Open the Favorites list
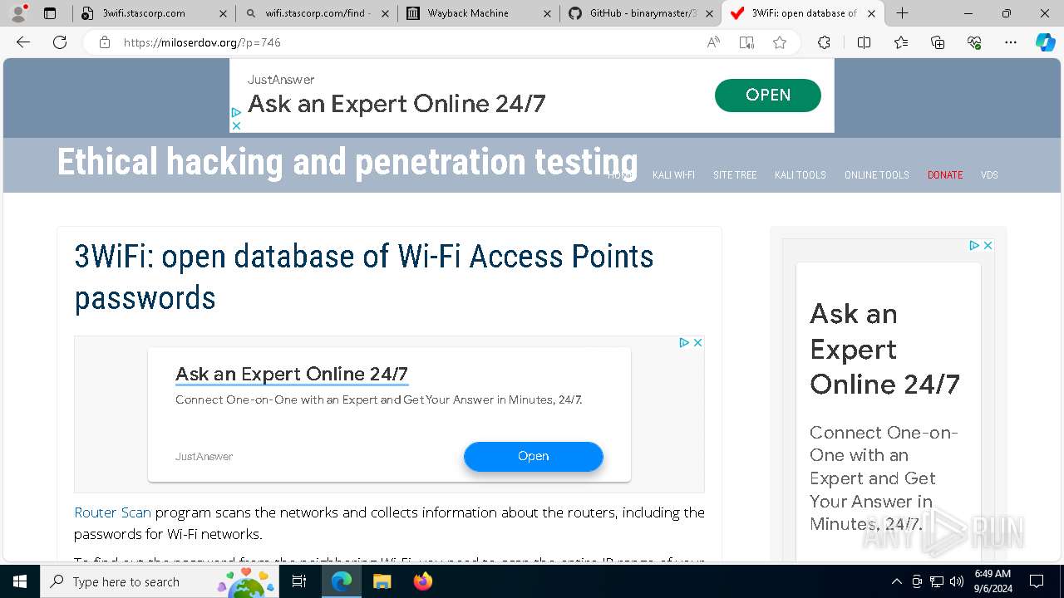Viewport: 1064px width, 598px height. click(x=901, y=42)
